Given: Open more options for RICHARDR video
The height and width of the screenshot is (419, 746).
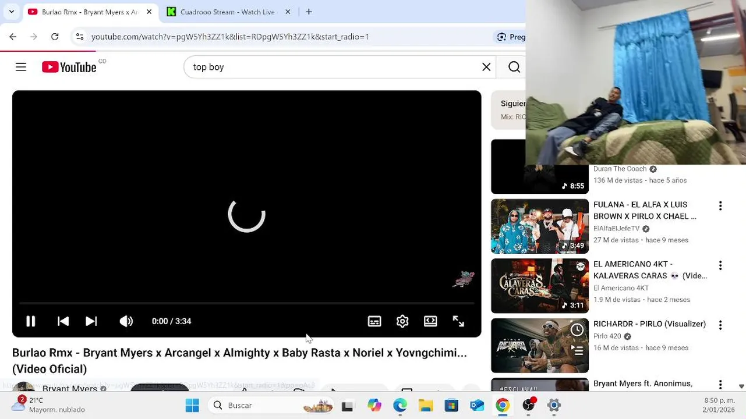Looking at the screenshot, I should click(720, 325).
